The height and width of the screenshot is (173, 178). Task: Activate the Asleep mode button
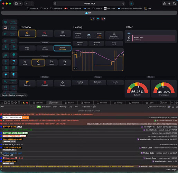pyautogui.click(x=45, y=34)
